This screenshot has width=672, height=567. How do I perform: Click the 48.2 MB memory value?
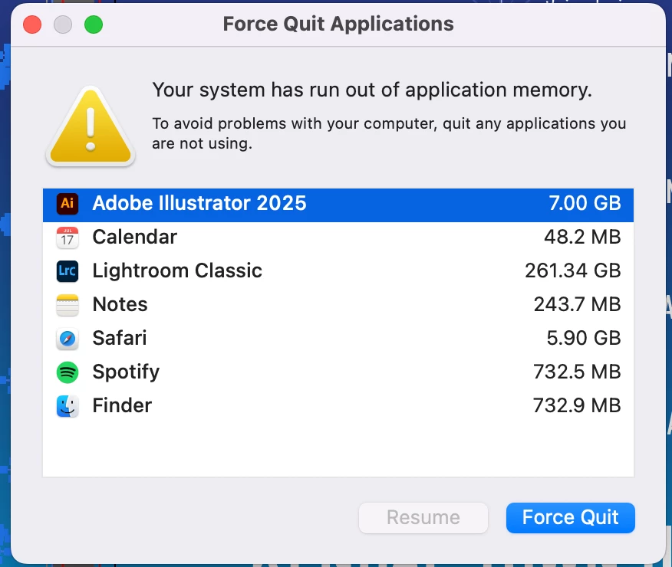tap(582, 237)
